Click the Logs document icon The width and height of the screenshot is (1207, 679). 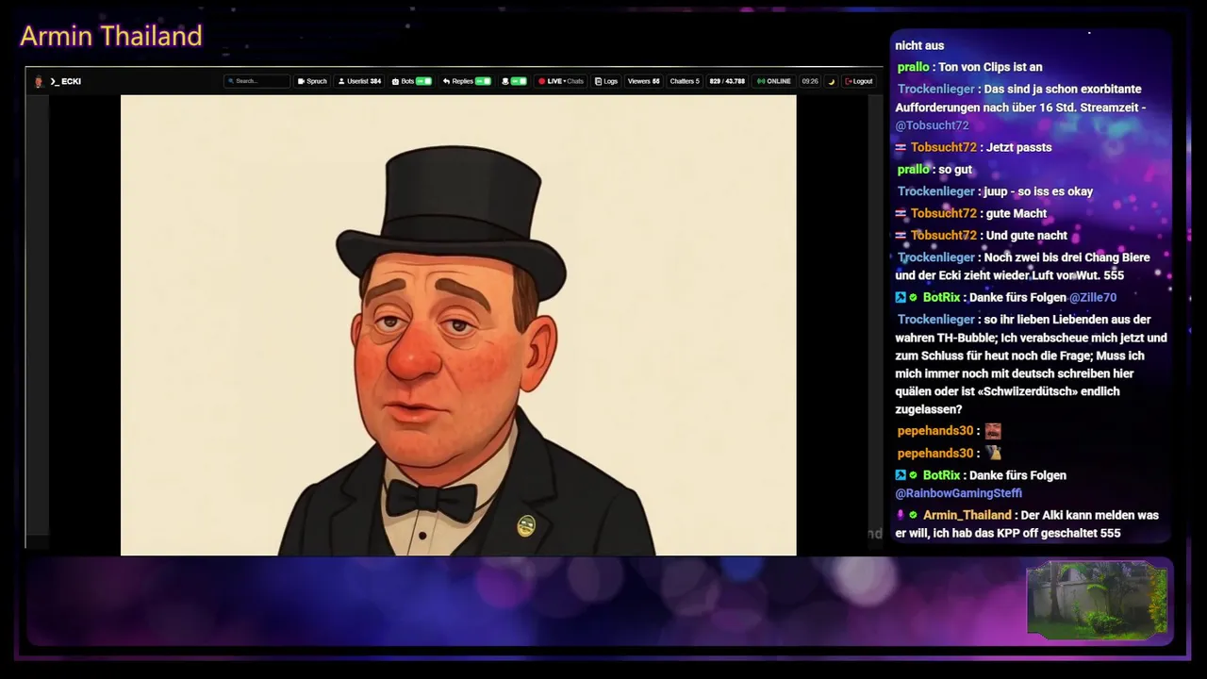[599, 81]
